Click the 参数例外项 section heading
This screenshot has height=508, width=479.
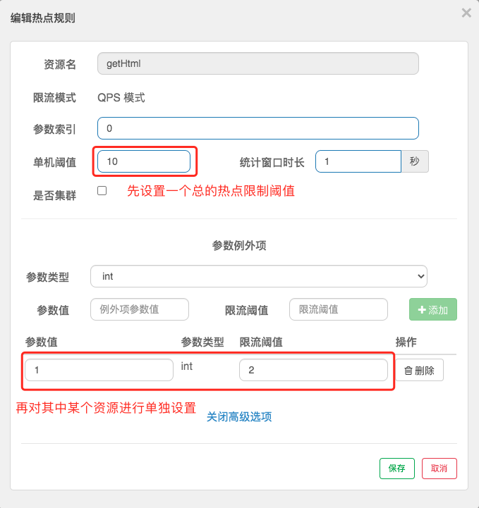click(239, 246)
